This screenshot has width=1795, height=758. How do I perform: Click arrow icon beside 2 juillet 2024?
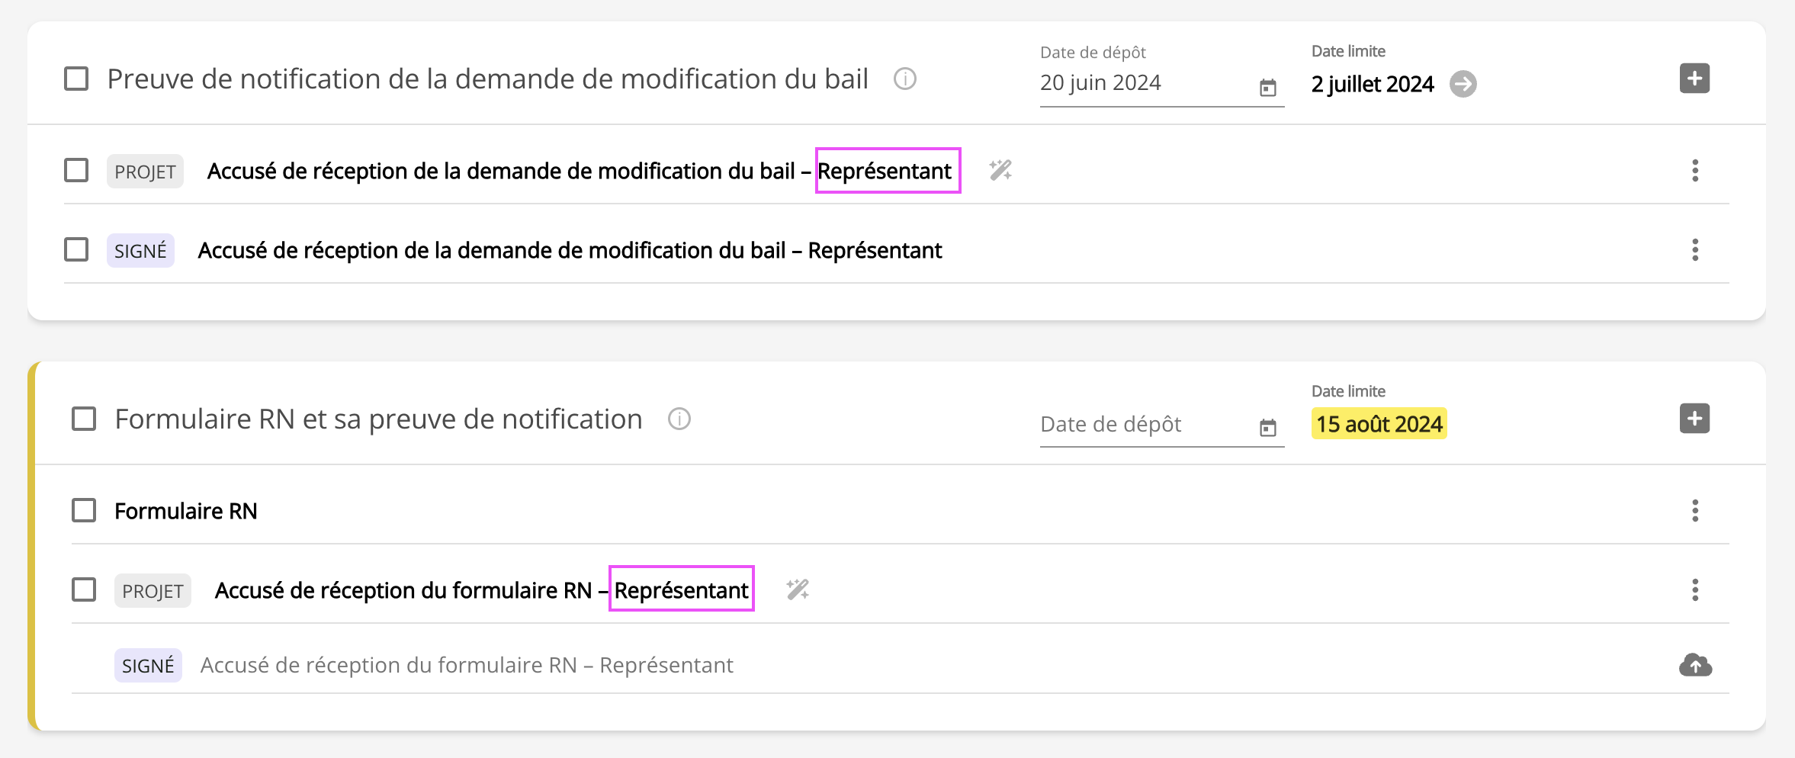click(1463, 84)
